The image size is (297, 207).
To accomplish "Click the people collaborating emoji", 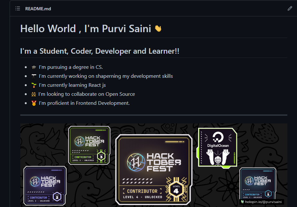I will (34, 94).
